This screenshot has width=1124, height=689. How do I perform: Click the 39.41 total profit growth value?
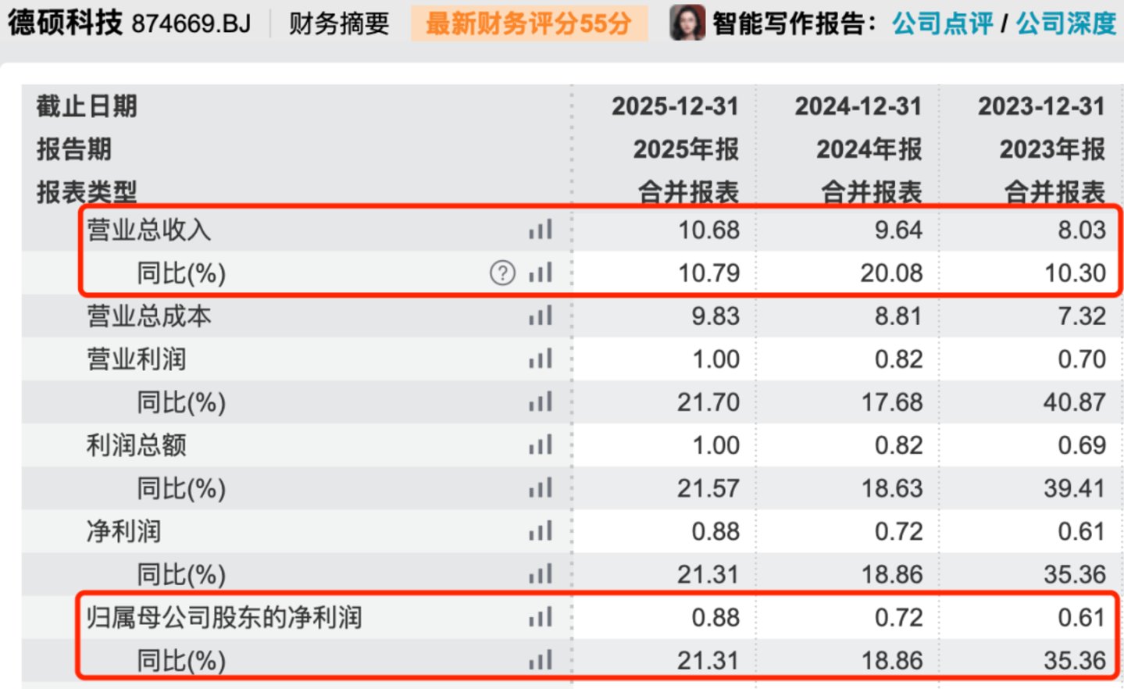pyautogui.click(x=1075, y=487)
